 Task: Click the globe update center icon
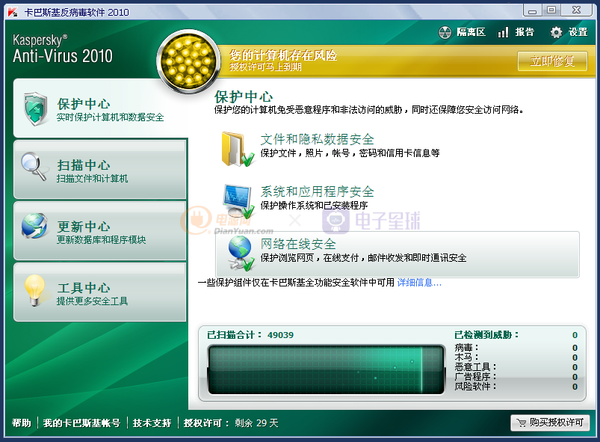[34, 227]
